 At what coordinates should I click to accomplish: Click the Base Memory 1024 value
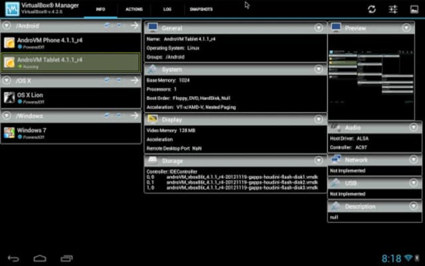[x=185, y=80]
